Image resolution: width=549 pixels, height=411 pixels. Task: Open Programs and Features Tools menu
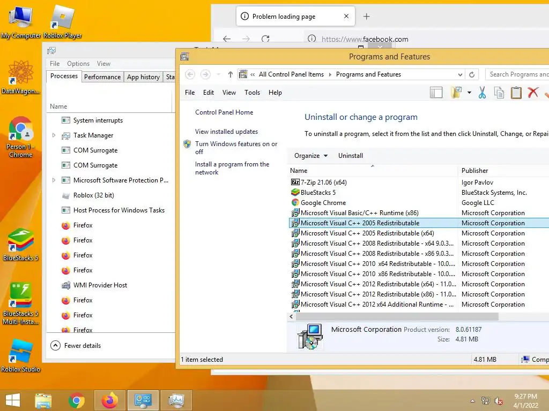252,93
